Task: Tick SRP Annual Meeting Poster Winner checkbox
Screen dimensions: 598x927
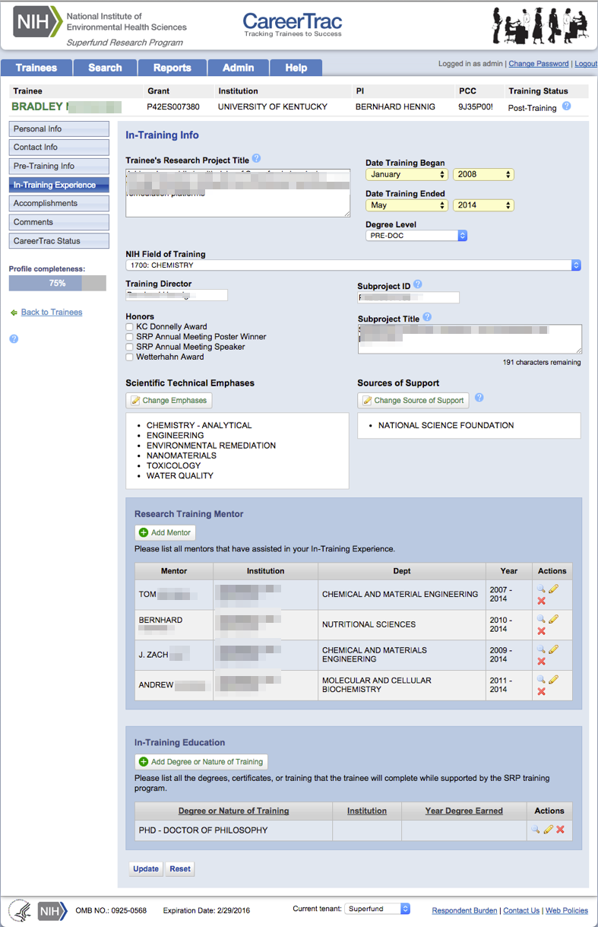Action: (x=129, y=337)
